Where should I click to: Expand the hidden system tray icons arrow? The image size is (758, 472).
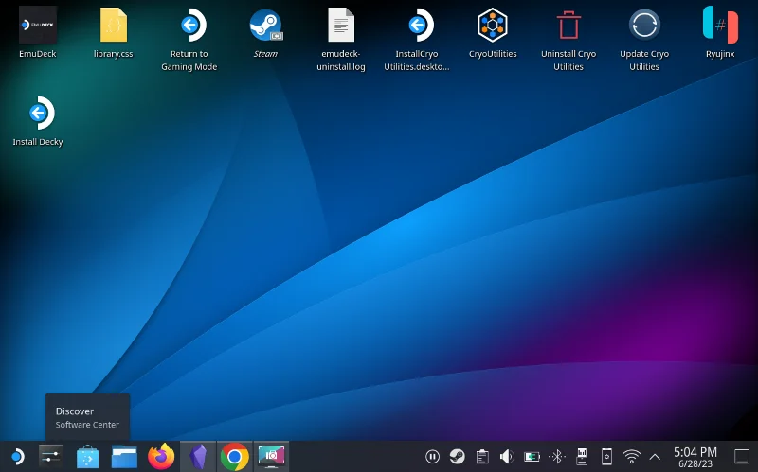(x=655, y=457)
